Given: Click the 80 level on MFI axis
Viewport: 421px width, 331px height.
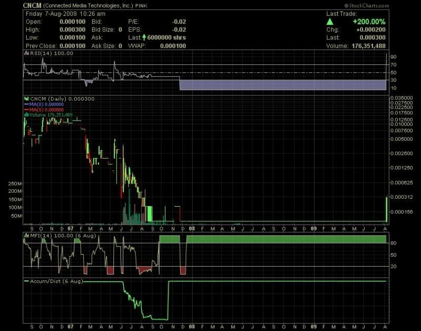Looking at the screenshot, I should [394, 243].
